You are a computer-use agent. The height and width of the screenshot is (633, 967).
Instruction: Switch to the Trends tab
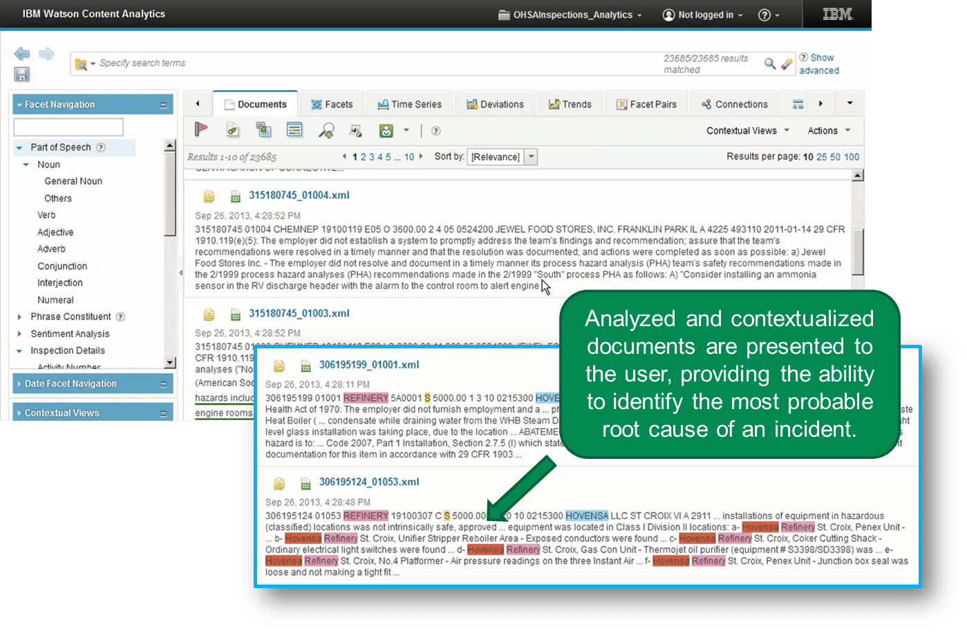point(570,104)
